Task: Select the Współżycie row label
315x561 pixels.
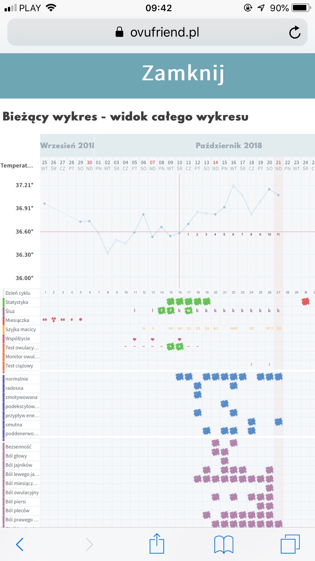Action: point(18,339)
